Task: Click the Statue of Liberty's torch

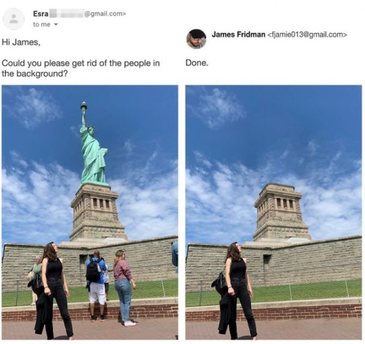Action: [83, 106]
